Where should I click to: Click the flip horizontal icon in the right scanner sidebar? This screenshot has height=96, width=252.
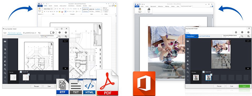pos(188,61)
